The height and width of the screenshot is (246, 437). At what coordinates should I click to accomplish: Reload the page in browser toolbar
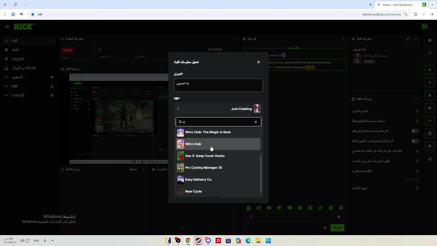click(x=415, y=14)
